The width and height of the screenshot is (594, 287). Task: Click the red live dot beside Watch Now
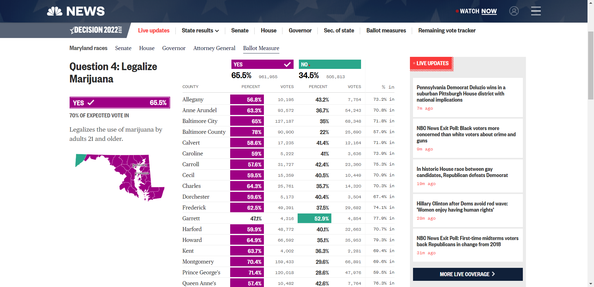(x=457, y=11)
